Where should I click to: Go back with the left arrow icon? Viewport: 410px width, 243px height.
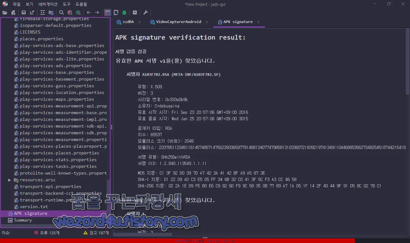[89, 12]
